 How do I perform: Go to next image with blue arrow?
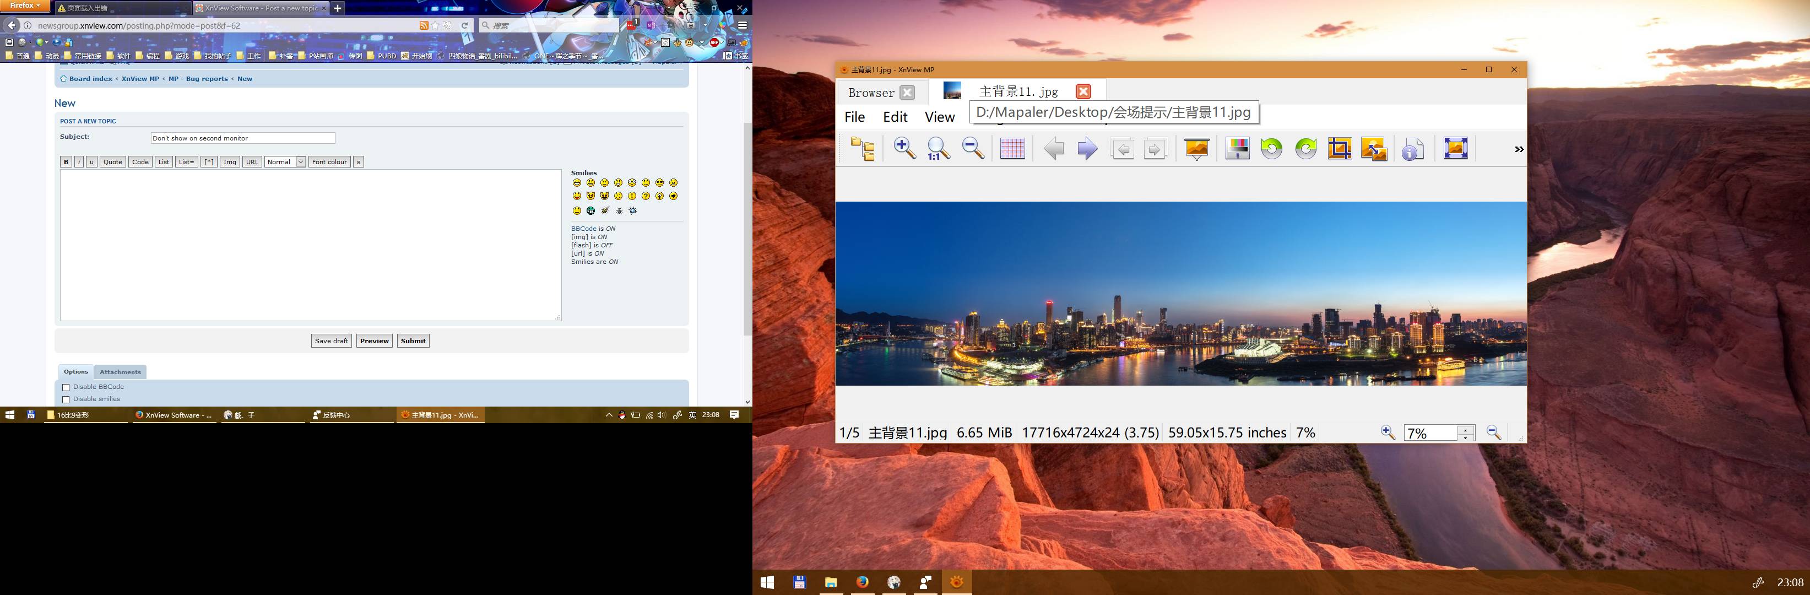click(1087, 149)
